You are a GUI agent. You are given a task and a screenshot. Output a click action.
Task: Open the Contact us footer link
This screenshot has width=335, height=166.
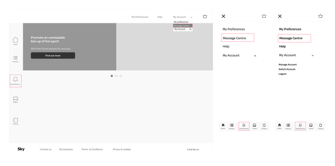(46, 149)
